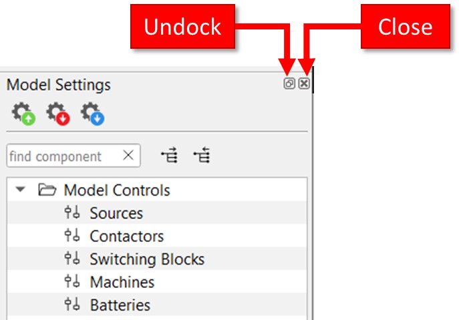
Task: Select Batteries in the tree
Action: coord(120,305)
